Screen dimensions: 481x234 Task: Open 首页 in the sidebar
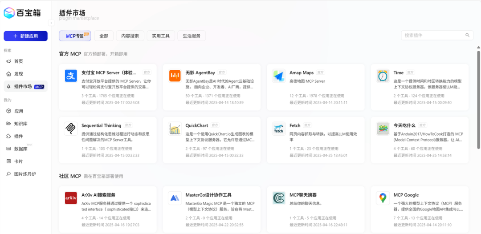pos(25,61)
